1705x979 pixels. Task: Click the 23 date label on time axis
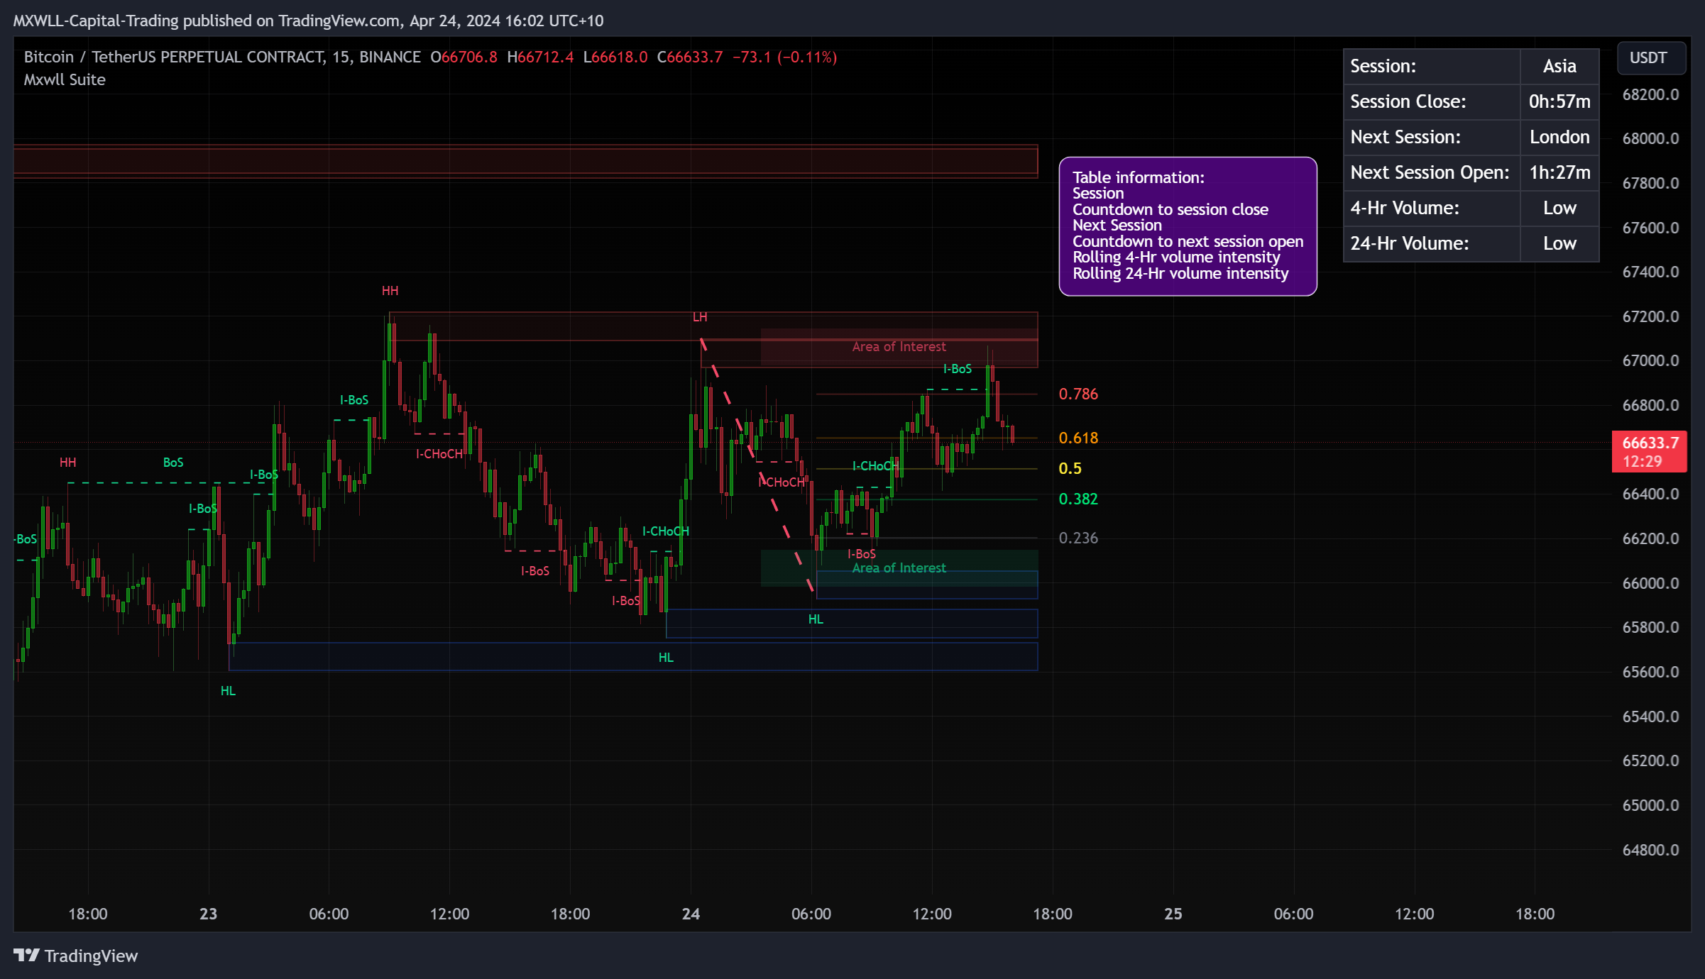click(208, 914)
